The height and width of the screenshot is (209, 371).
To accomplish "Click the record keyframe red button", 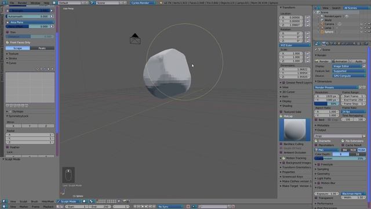I will pos(188,207).
